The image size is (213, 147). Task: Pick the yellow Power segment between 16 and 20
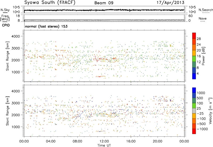(x=194, y=53)
